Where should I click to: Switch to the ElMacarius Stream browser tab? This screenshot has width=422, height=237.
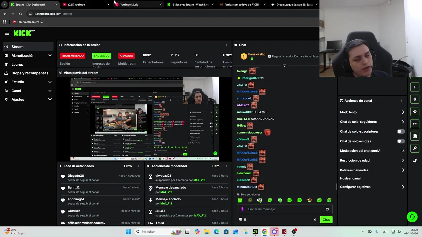click(190, 5)
